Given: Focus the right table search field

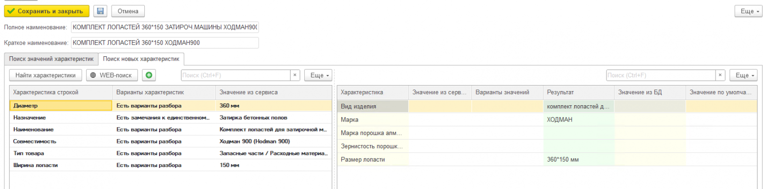Looking at the screenshot, I should tap(661, 75).
